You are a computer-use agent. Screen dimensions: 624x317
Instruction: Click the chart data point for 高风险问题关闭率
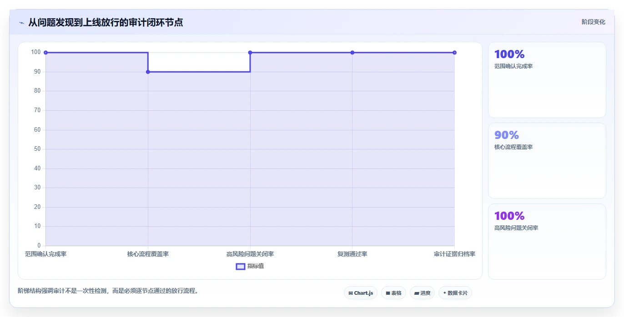[250, 53]
